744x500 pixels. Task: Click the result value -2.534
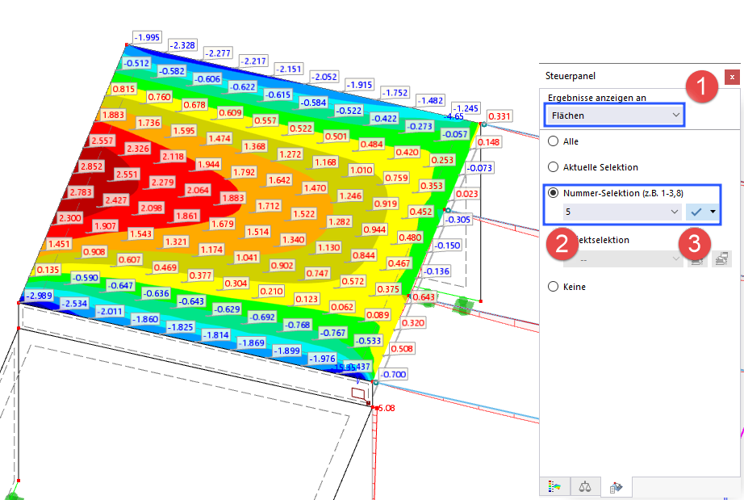74,304
